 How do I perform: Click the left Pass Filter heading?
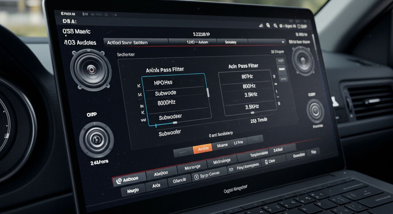(x=165, y=70)
